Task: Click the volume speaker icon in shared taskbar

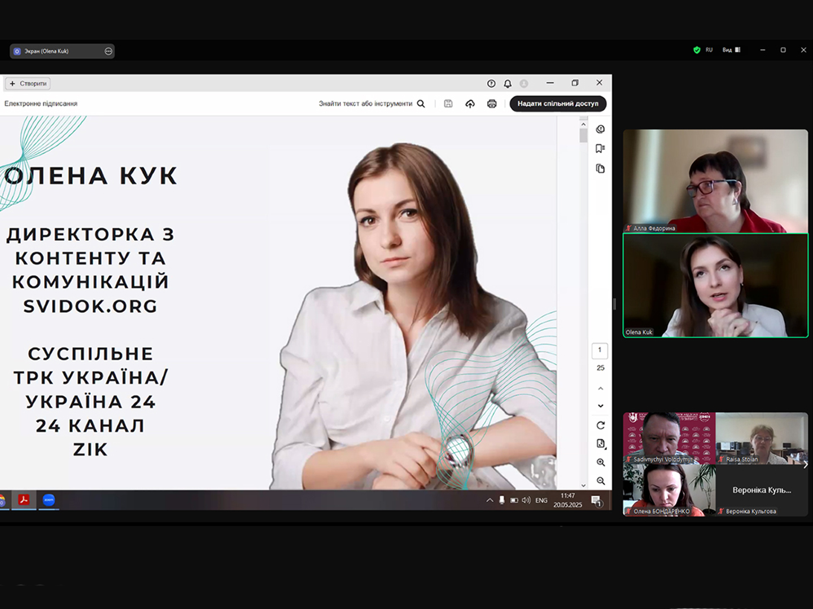Action: pos(526,500)
